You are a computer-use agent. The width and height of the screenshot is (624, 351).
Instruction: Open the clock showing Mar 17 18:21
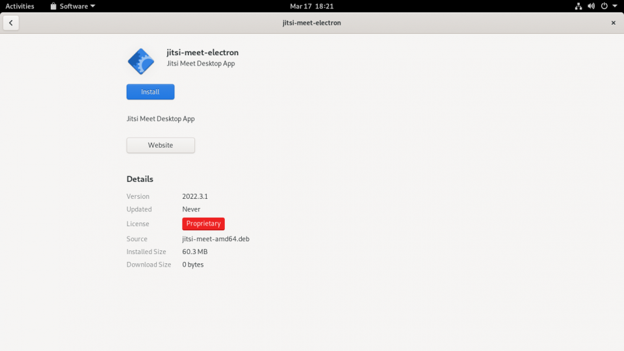point(311,6)
